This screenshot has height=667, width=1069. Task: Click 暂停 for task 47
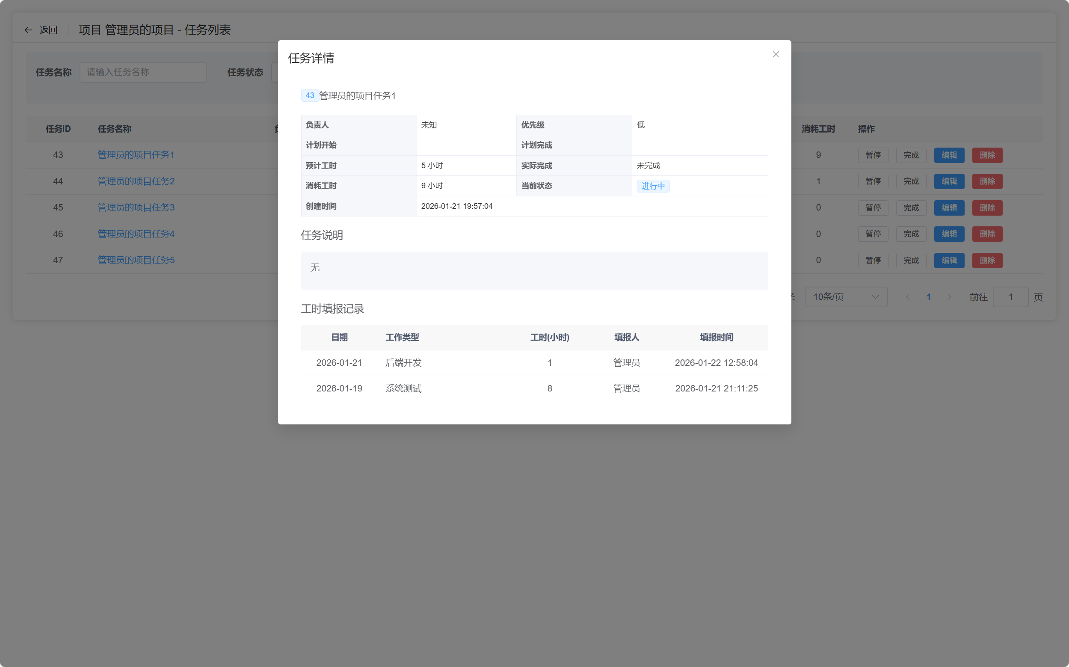[x=873, y=260]
